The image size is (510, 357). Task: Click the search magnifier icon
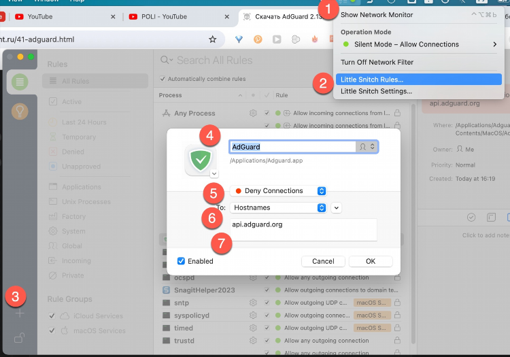coord(165,60)
